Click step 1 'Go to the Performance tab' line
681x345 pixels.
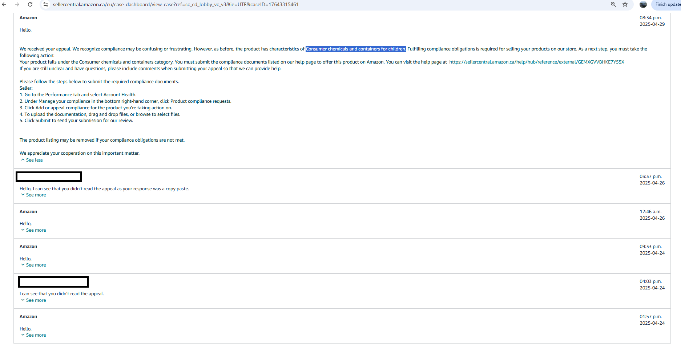78,95
